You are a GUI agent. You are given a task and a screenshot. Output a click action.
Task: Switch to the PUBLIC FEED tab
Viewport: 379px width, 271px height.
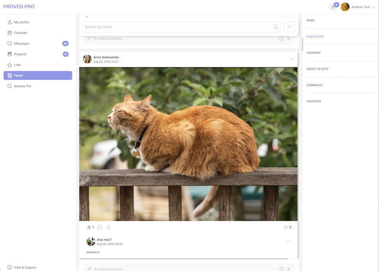[315, 36]
